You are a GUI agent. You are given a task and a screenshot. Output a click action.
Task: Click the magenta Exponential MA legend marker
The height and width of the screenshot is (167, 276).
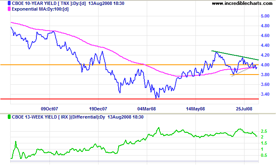point(9,9)
